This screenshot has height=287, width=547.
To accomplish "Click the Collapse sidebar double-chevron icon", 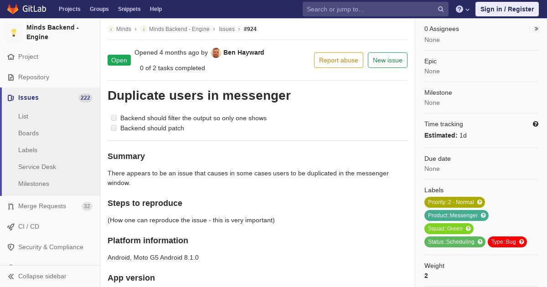I will 11,277.
